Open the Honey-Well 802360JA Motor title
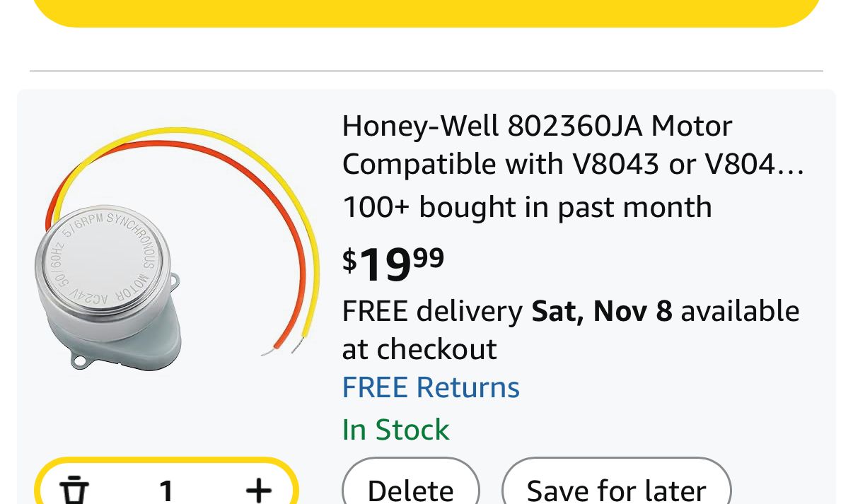This screenshot has height=504, width=853. (537, 127)
